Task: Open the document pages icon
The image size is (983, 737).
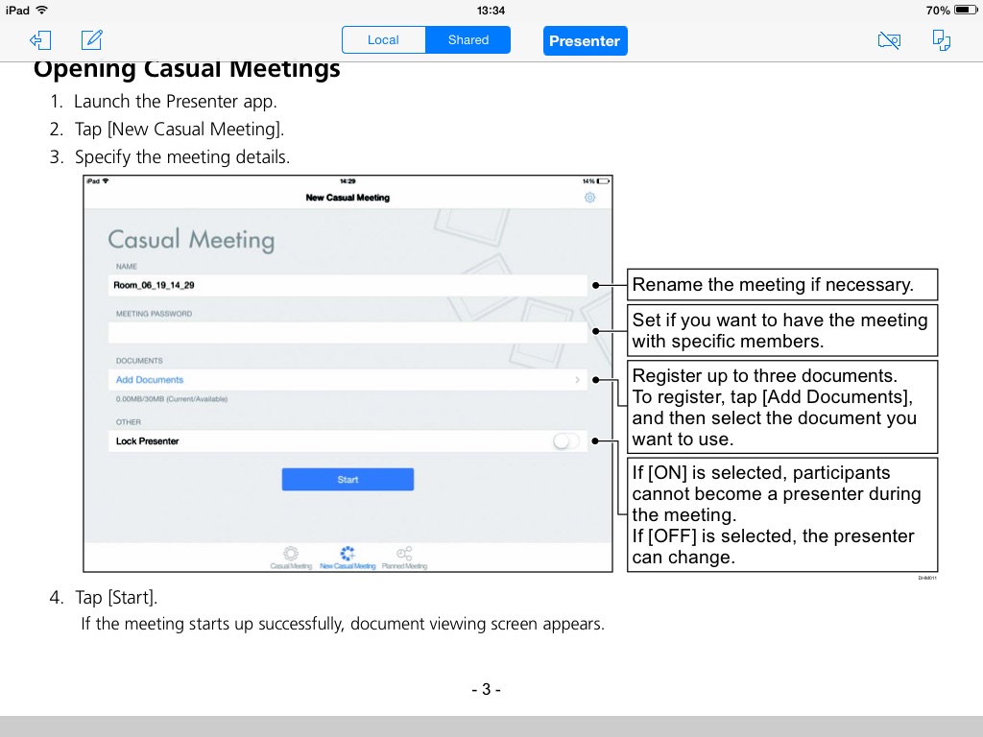Action: (942, 40)
